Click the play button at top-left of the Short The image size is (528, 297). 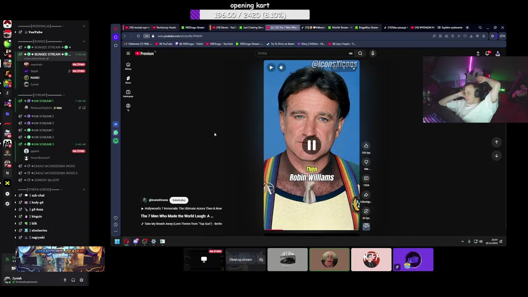[271, 67]
